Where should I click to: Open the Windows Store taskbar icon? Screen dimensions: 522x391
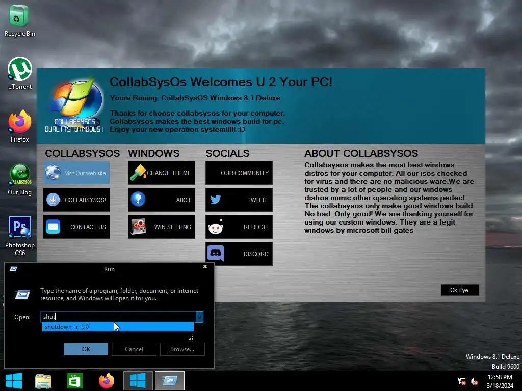[74, 381]
